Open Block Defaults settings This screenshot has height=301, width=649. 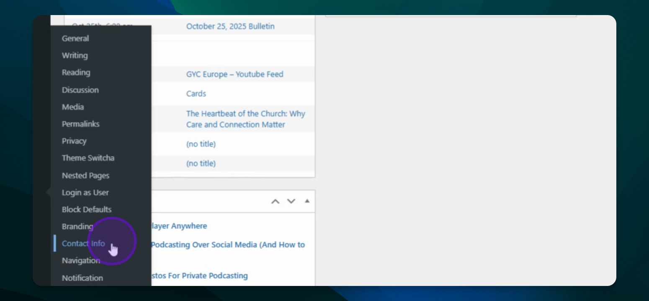coord(87,209)
